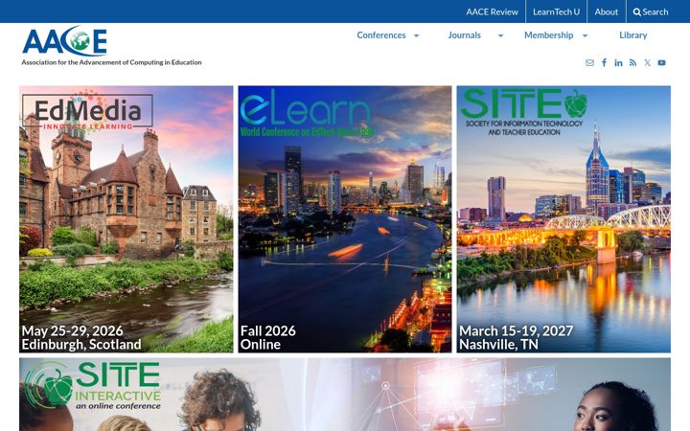The width and height of the screenshot is (690, 431).
Task: Open the About link
Action: [606, 11]
